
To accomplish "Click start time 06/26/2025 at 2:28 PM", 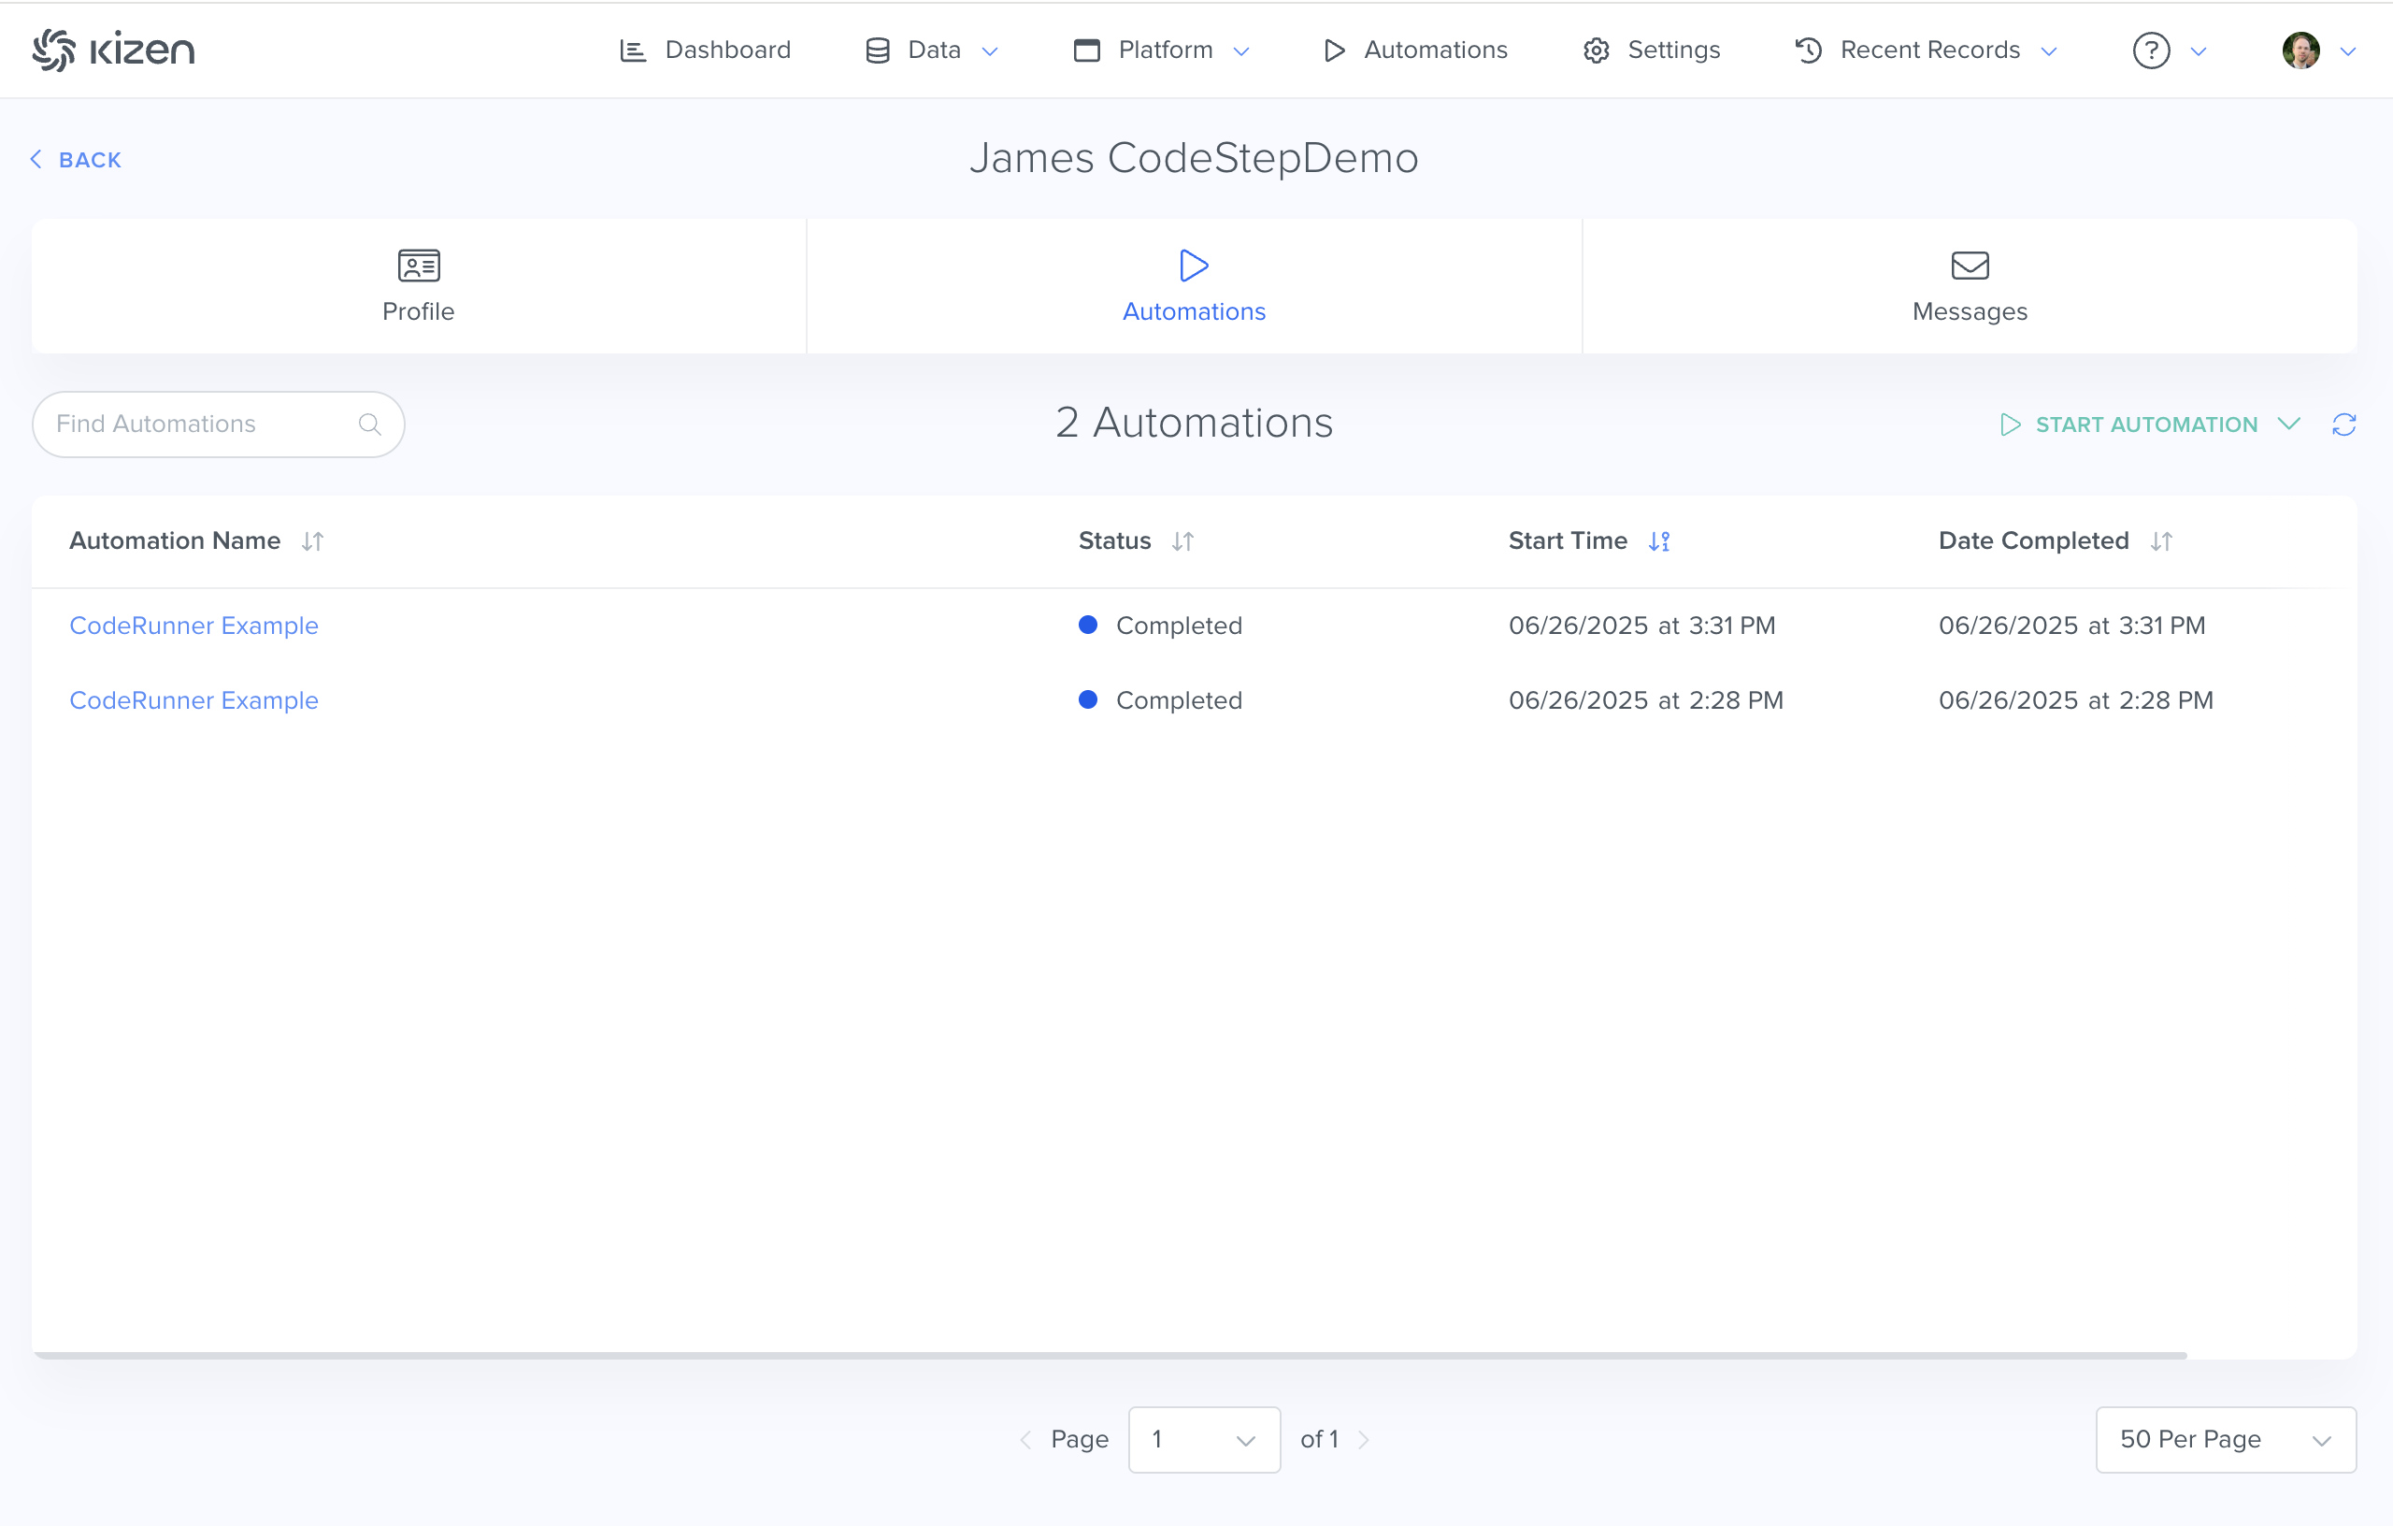I will point(1646,699).
